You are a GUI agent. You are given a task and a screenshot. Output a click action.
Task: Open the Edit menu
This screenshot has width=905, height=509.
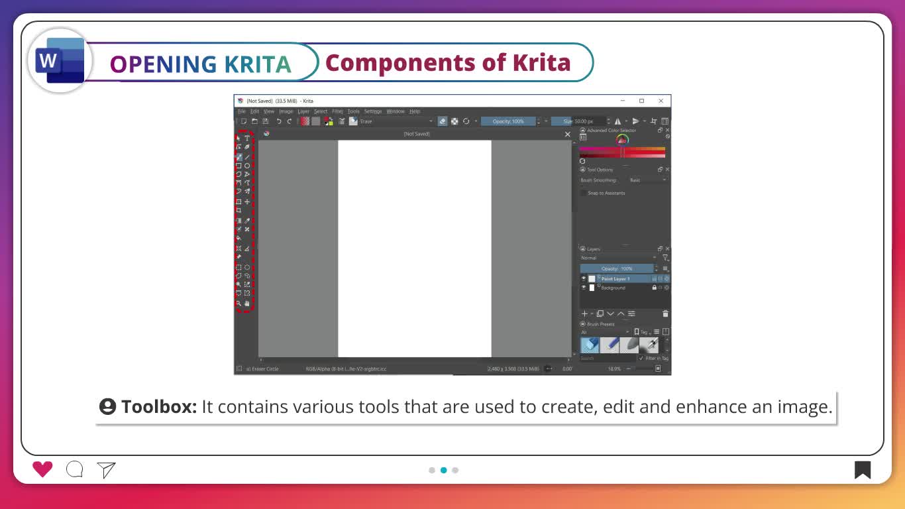point(254,111)
